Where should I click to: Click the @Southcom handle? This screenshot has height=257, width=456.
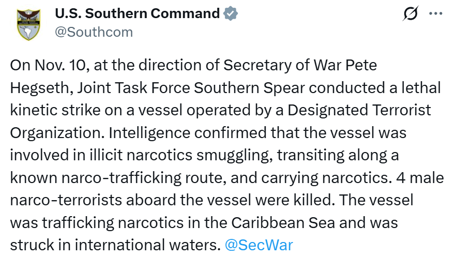pyautogui.click(x=94, y=32)
